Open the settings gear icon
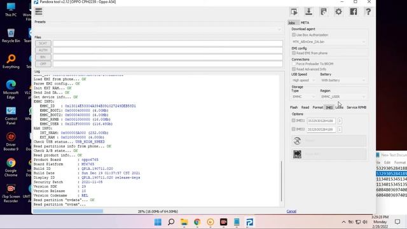Screen dimensions: 407x229 [x=338, y=11]
